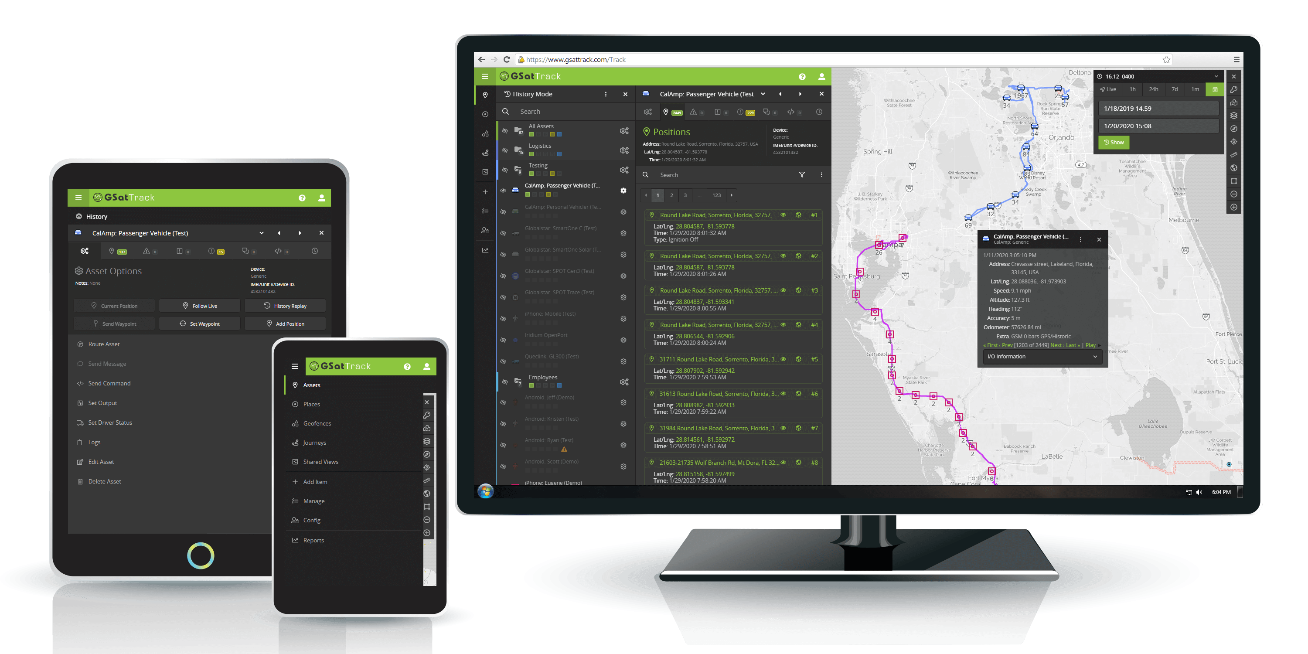Expand asset dropdown chevron on tablet History
1308x654 pixels.
pyautogui.click(x=262, y=233)
